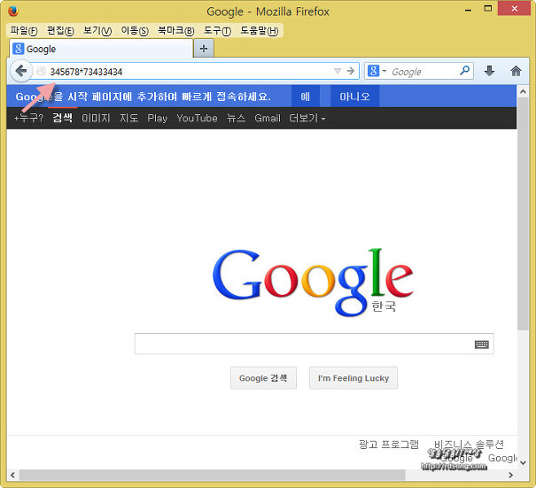Open the Downloads arrow button
Screen dimensions: 536x488
[x=489, y=71]
